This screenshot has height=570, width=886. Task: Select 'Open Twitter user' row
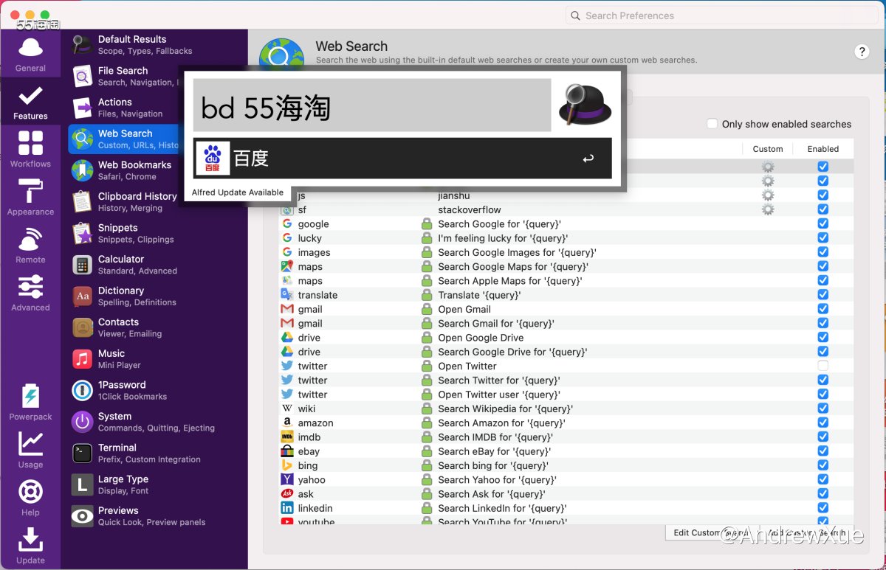566,395
